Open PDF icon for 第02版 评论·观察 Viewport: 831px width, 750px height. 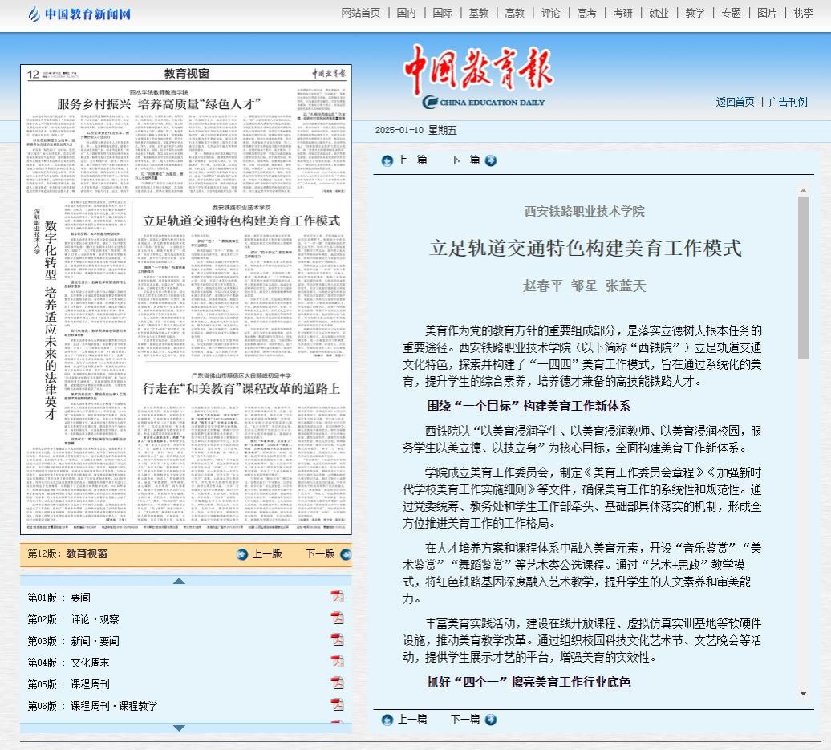(338, 618)
